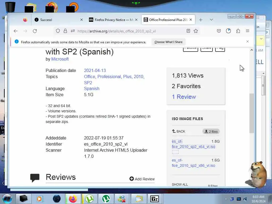
Task: Jump to the 1 Review link
Action: 184,97
